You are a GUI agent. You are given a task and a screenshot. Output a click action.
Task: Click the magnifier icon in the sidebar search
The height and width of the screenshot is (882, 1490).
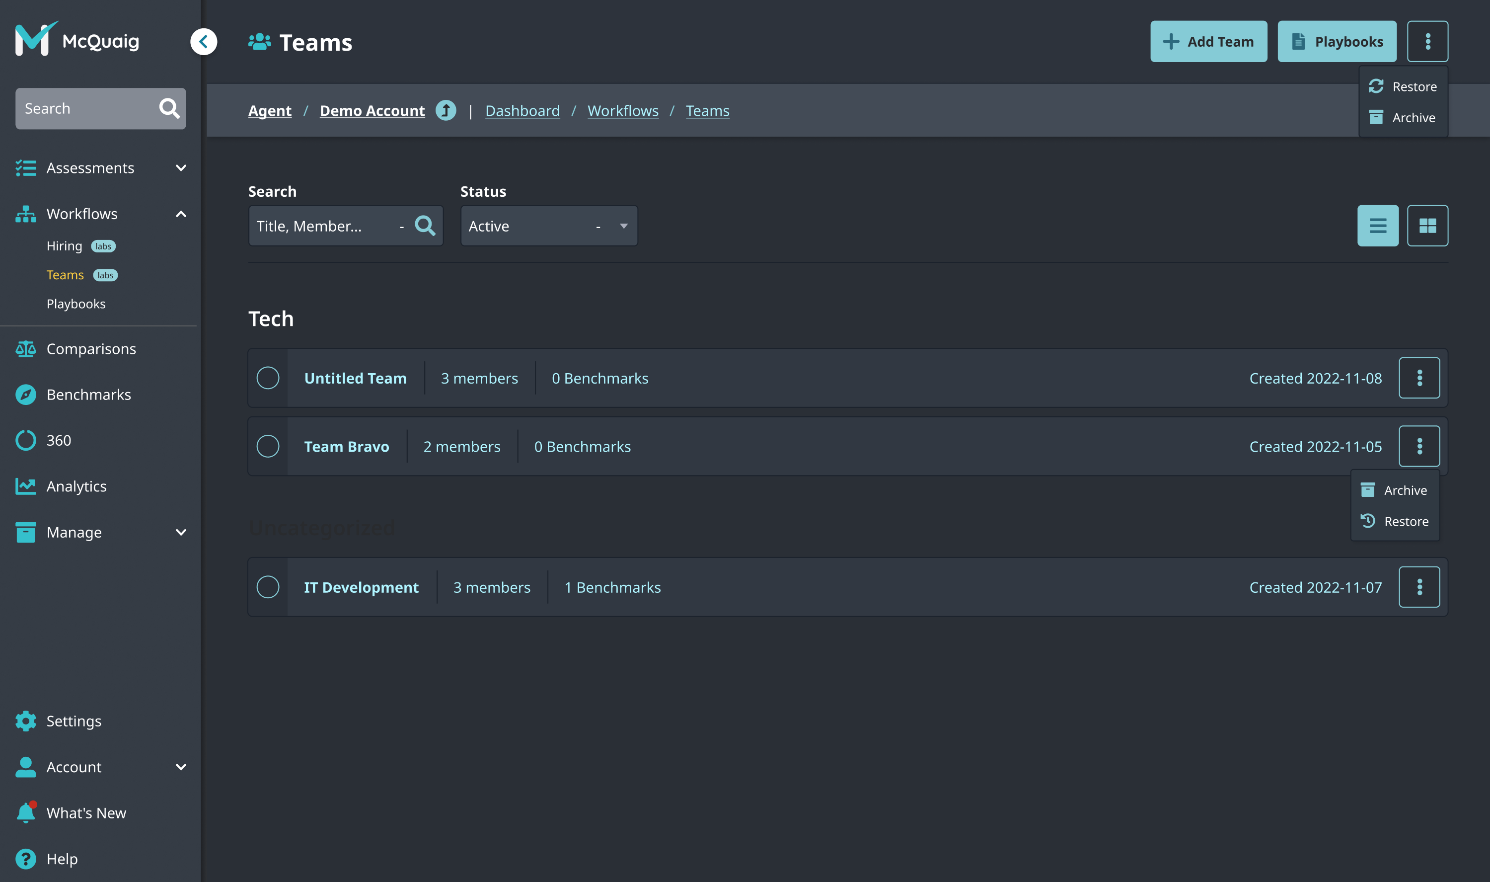(x=169, y=108)
